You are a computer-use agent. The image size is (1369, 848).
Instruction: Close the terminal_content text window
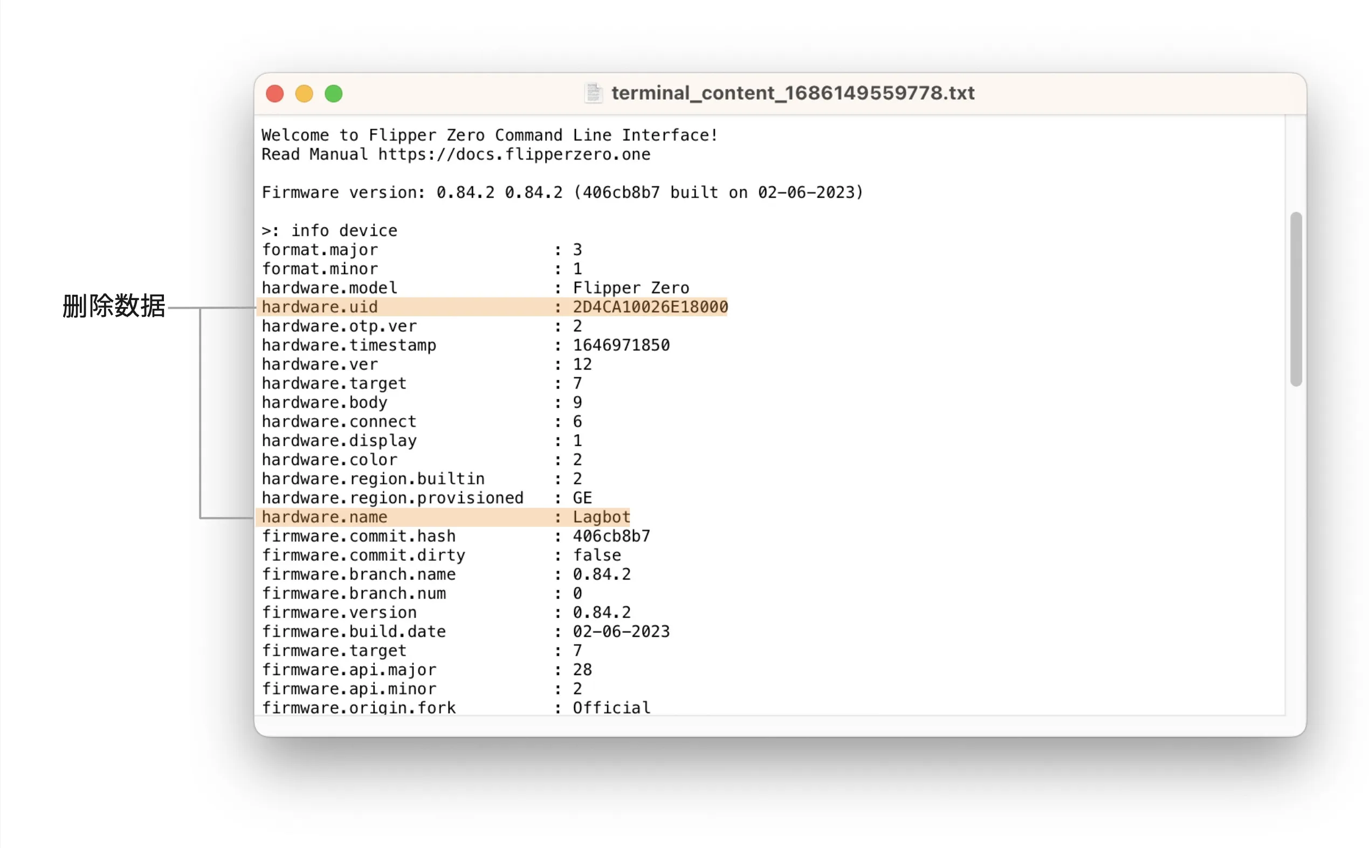pos(274,94)
